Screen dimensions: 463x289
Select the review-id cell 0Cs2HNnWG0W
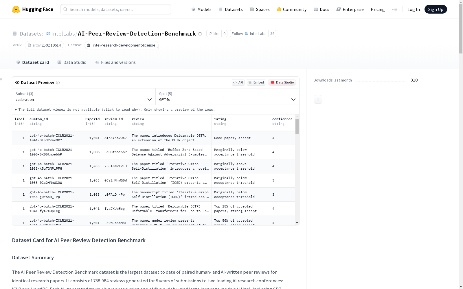[x=116, y=180]
